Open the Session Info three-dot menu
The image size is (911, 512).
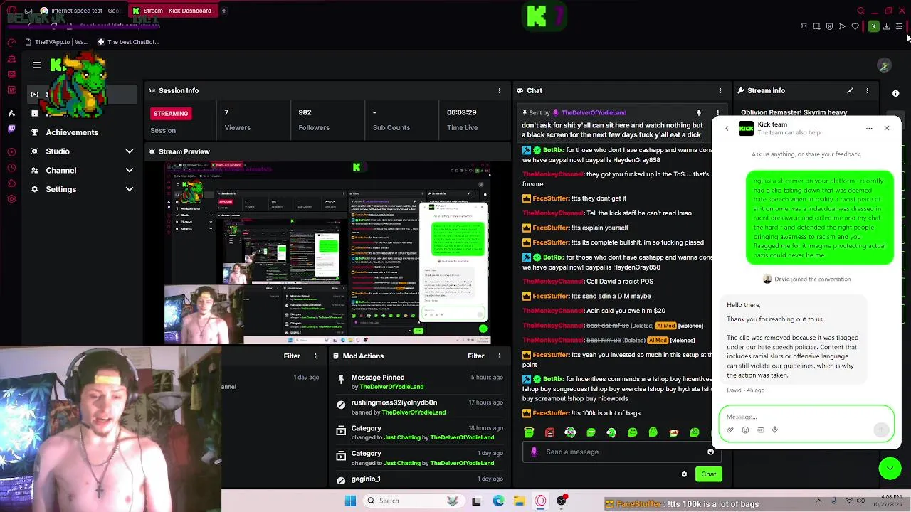click(500, 91)
